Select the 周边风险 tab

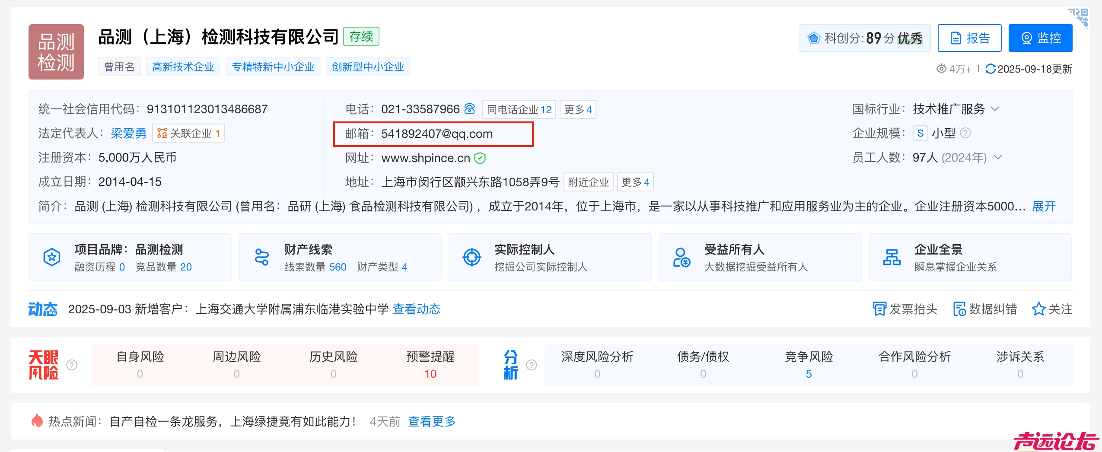[237, 365]
